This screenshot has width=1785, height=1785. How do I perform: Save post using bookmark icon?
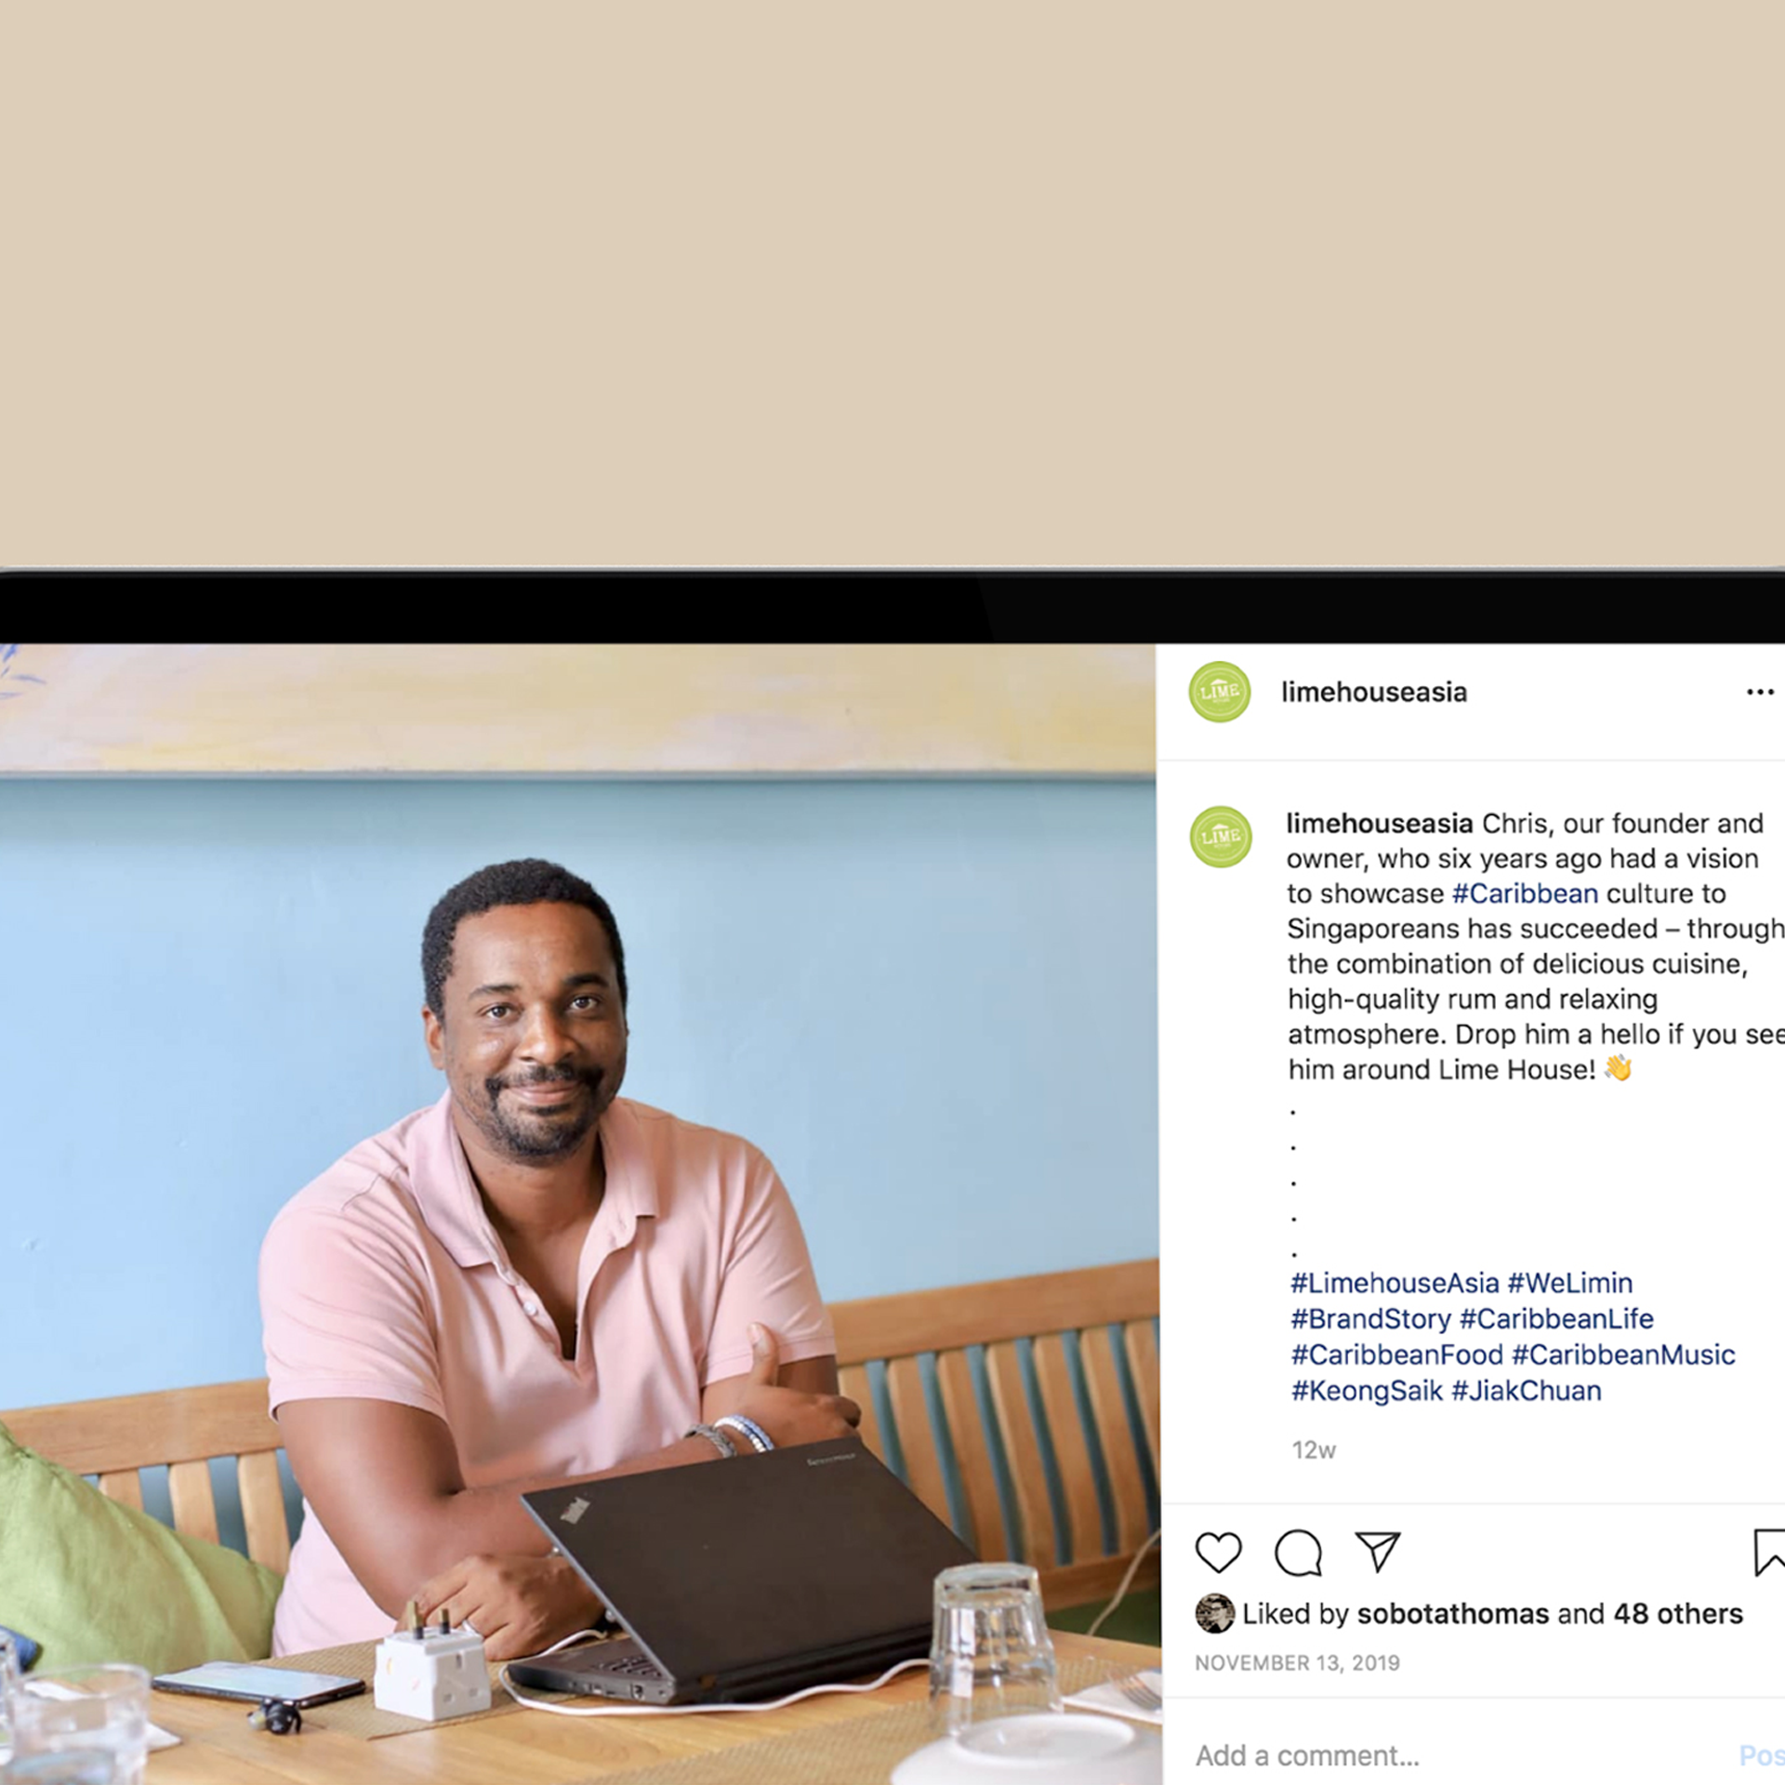[1769, 1553]
